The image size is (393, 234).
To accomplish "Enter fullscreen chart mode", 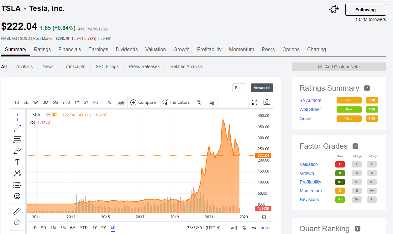I will point(255,102).
